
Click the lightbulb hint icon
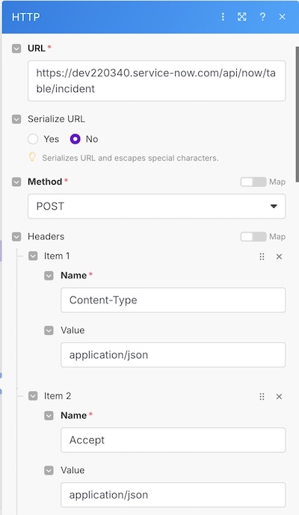click(32, 157)
